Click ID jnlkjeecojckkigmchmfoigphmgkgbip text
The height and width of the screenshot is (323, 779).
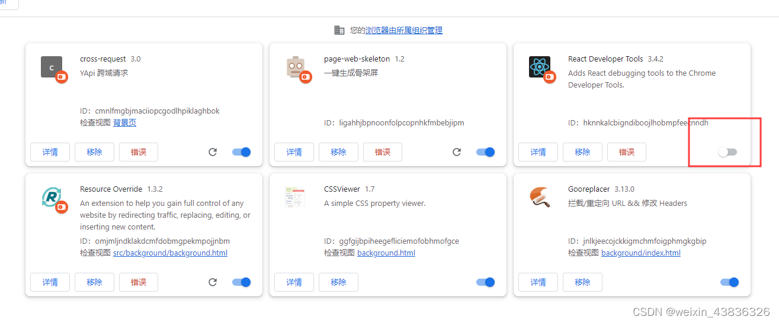pyautogui.click(x=637, y=241)
